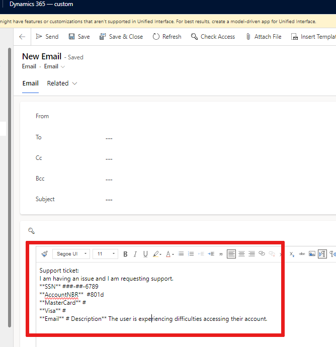Click Insert Template
Screen dimensions: 336x347
[313, 37]
